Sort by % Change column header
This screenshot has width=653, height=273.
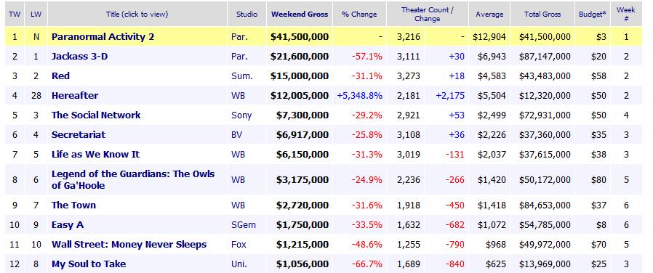[359, 14]
